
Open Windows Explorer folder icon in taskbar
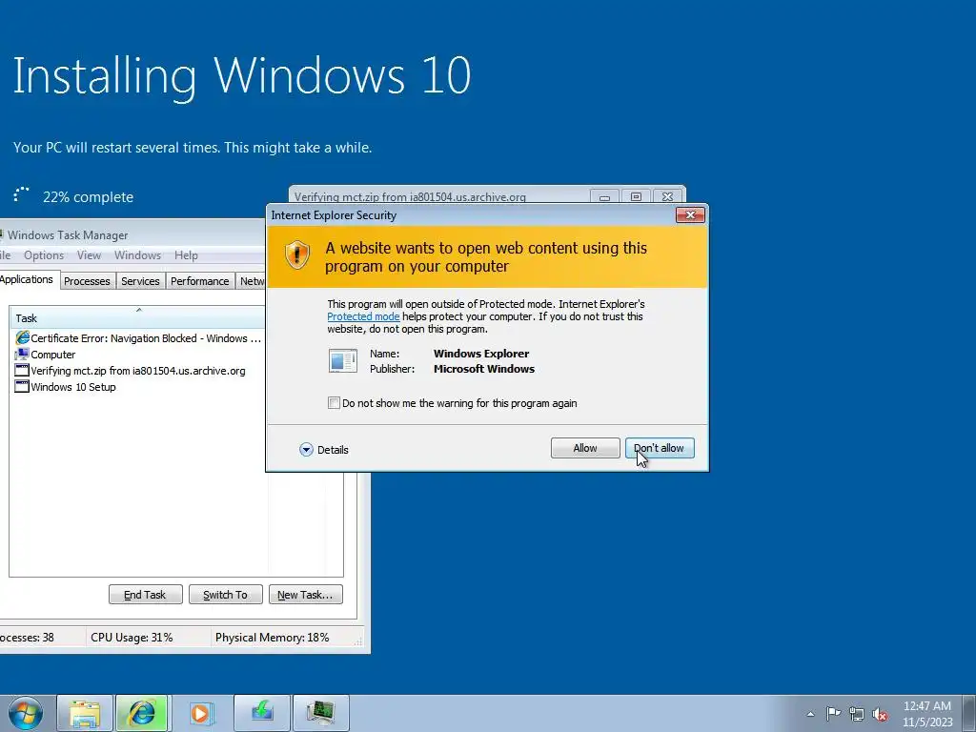tap(85, 713)
